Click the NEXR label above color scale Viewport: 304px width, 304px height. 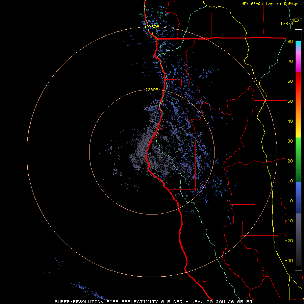(x=297, y=20)
